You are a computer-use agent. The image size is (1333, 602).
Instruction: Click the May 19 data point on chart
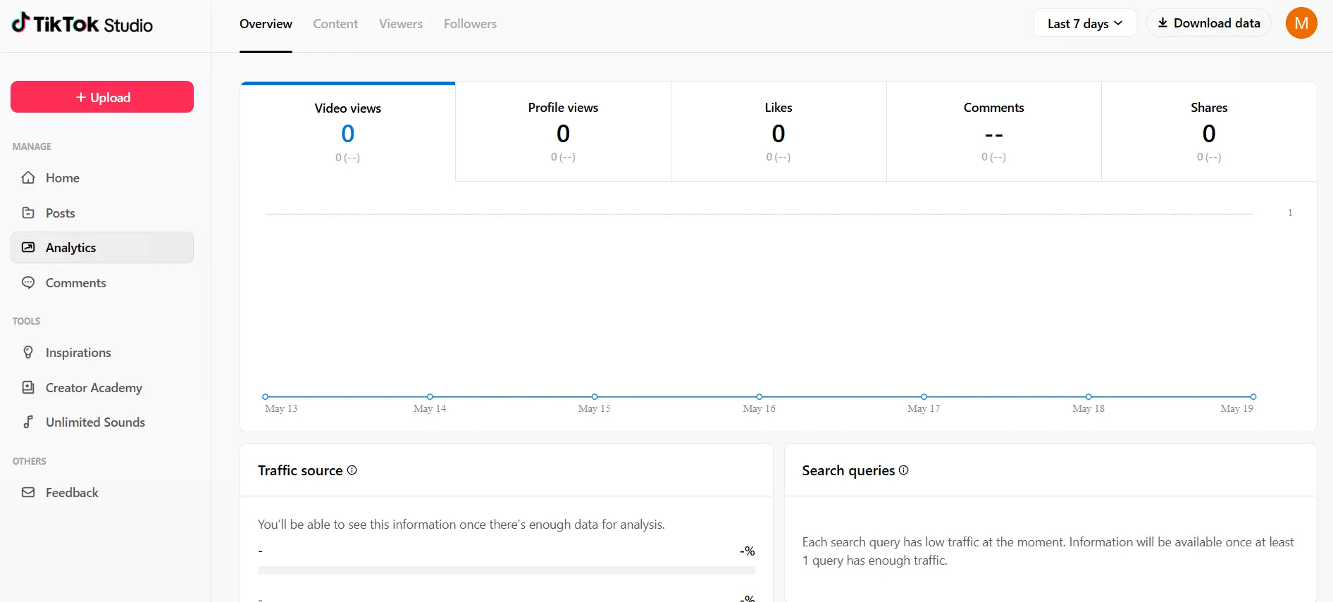pyautogui.click(x=1253, y=396)
